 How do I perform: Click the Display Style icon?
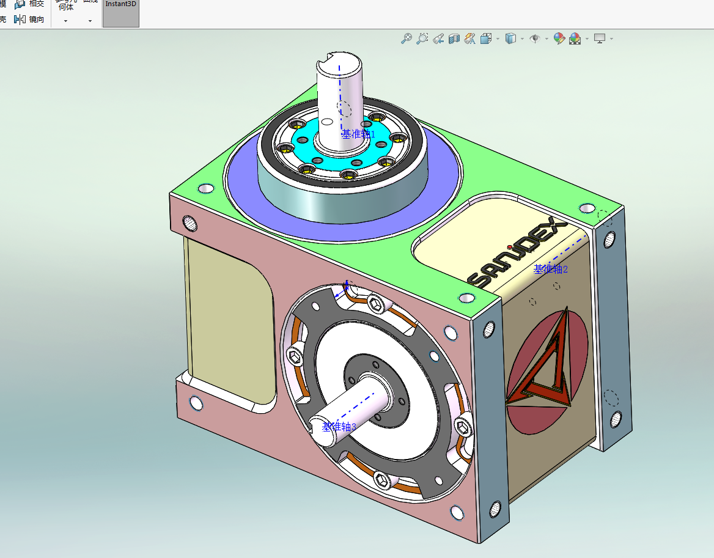pyautogui.click(x=510, y=39)
